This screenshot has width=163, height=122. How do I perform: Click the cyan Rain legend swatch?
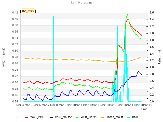click(129, 117)
